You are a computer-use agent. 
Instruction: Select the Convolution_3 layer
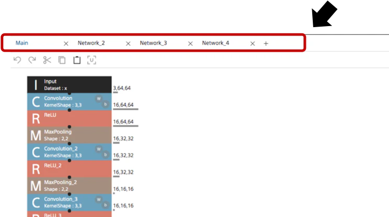[x=69, y=202]
